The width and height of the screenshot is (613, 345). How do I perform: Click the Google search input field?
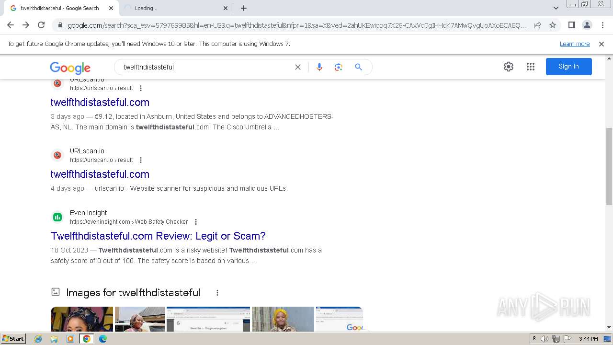click(x=206, y=67)
